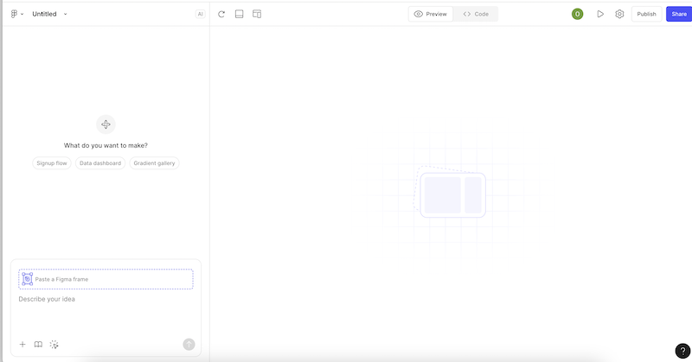Click the 'What do you want to make?' text
692x362 pixels.
coord(106,145)
